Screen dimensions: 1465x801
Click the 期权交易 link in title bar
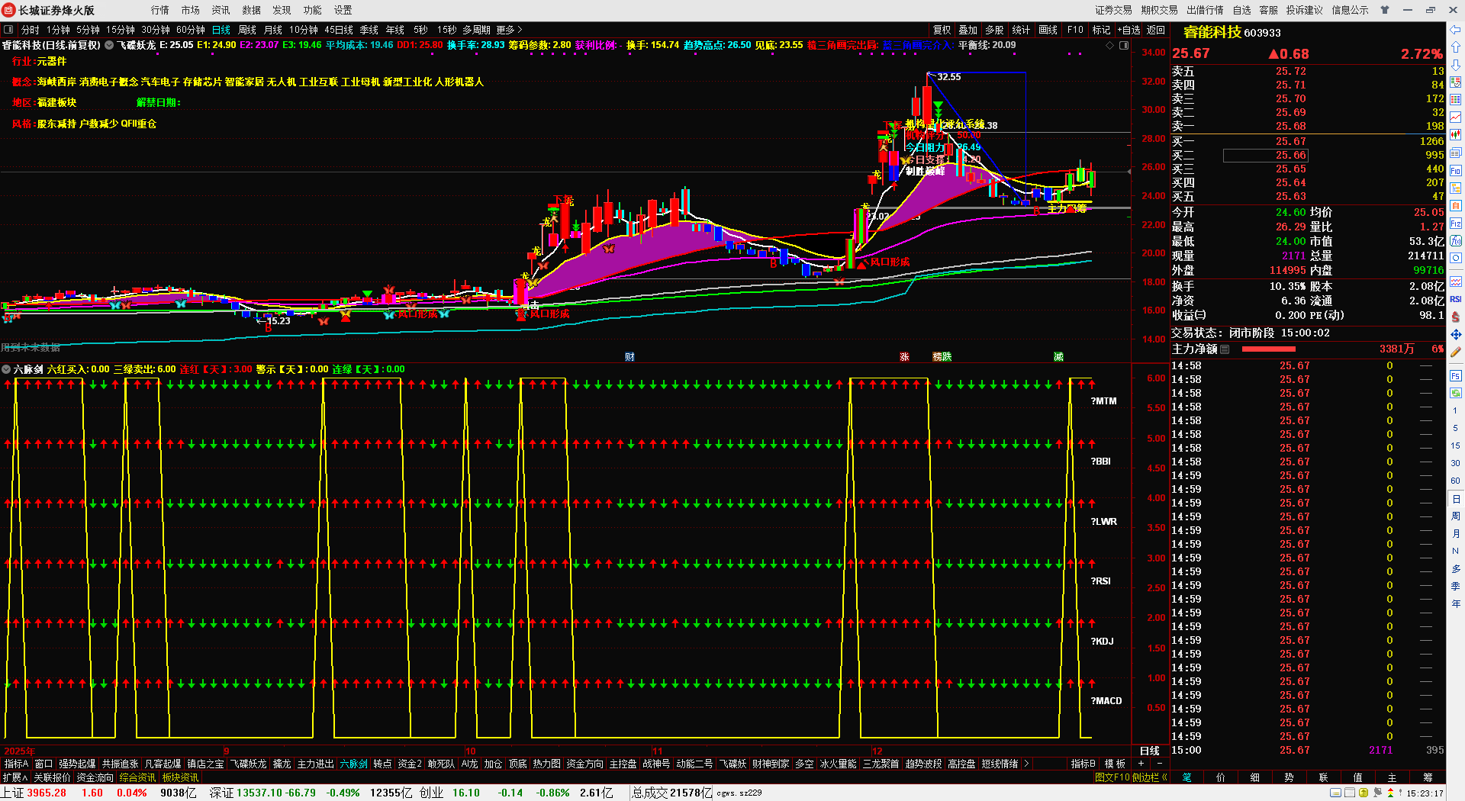(x=1160, y=10)
